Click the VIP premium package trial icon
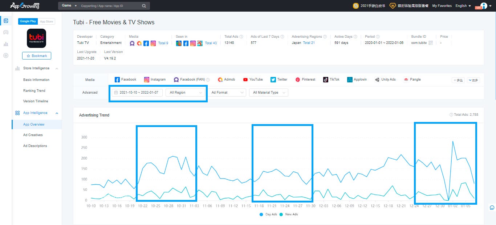The image size is (496, 225). coord(393,6)
